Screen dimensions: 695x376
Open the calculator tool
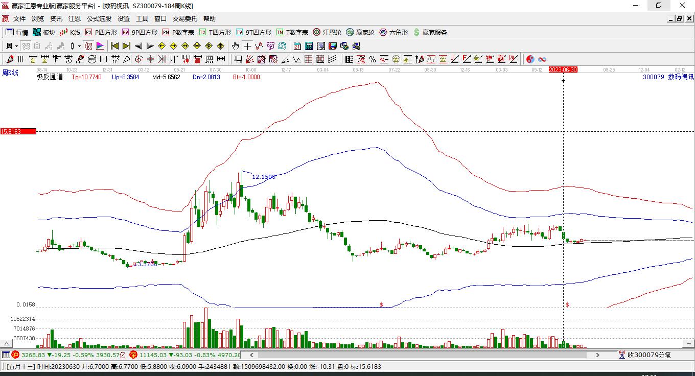click(309, 46)
